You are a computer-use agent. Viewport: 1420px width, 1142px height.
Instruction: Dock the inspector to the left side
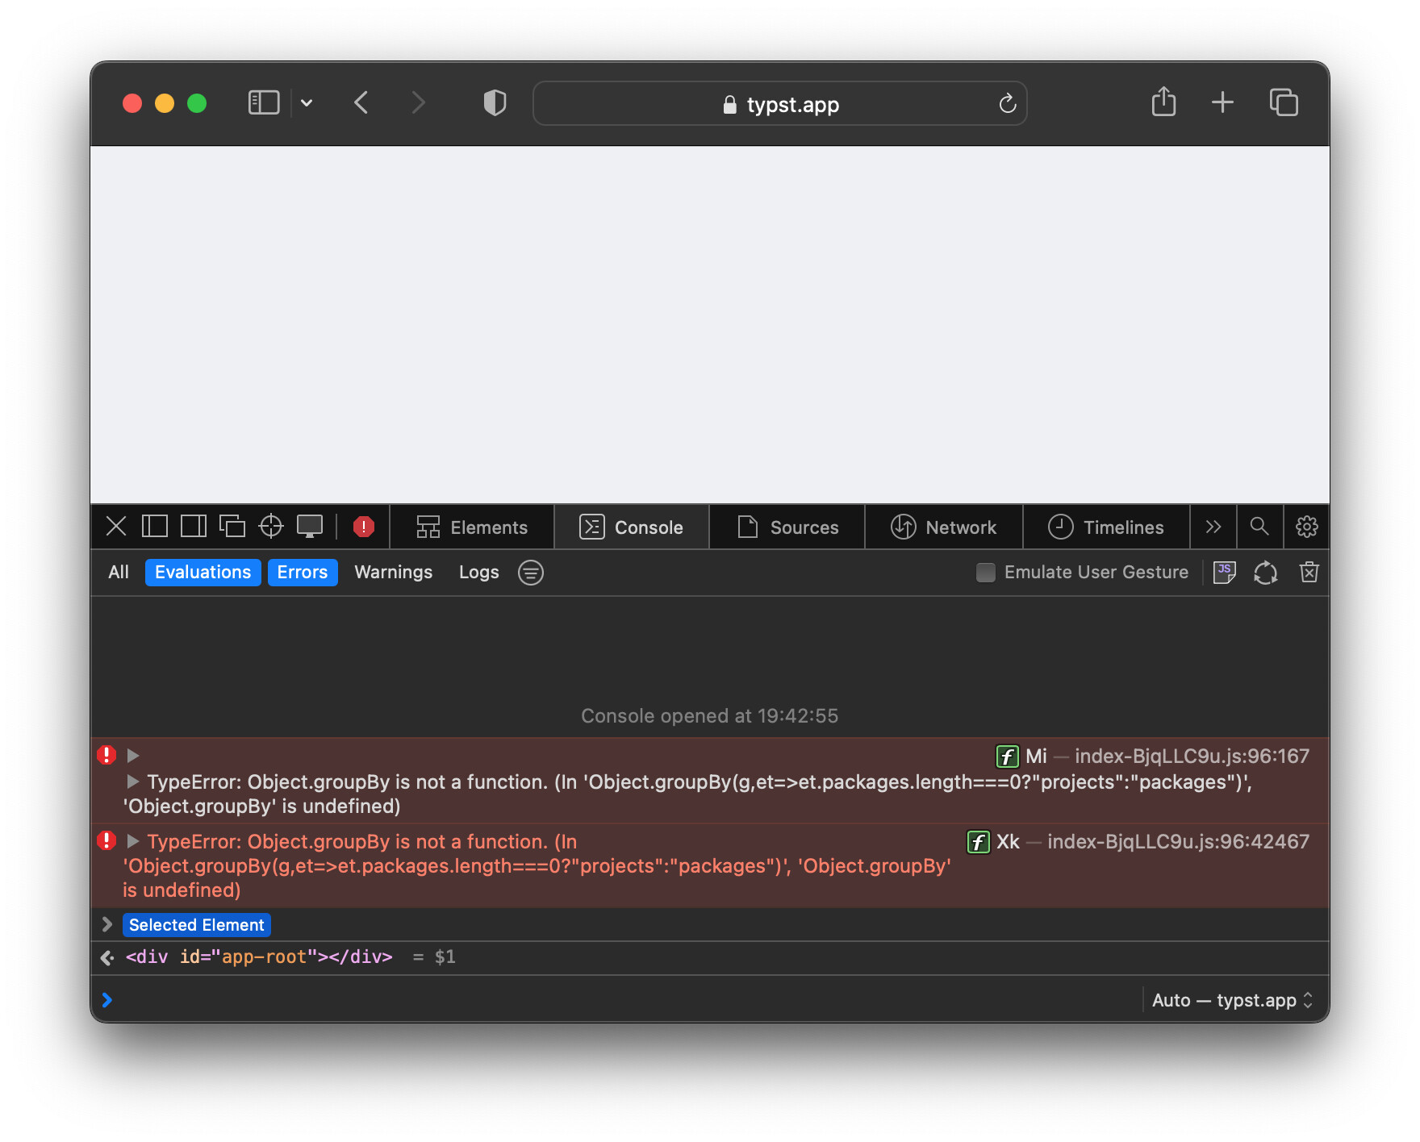(x=155, y=527)
